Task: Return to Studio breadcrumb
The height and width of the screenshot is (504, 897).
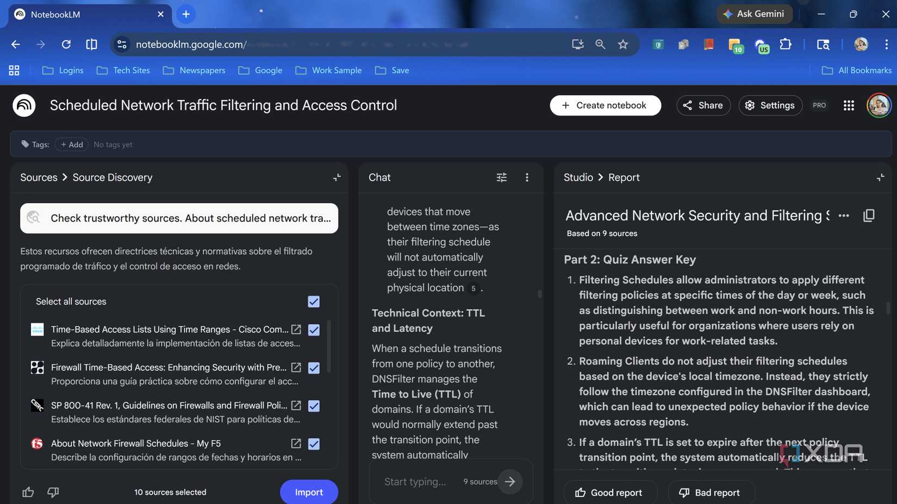Action: coord(578,178)
